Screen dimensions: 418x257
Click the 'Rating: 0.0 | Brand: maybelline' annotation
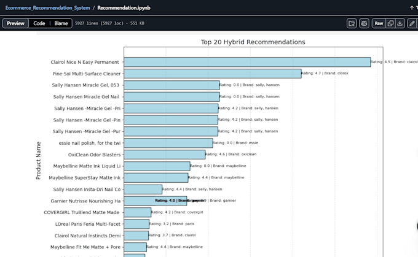(218, 166)
